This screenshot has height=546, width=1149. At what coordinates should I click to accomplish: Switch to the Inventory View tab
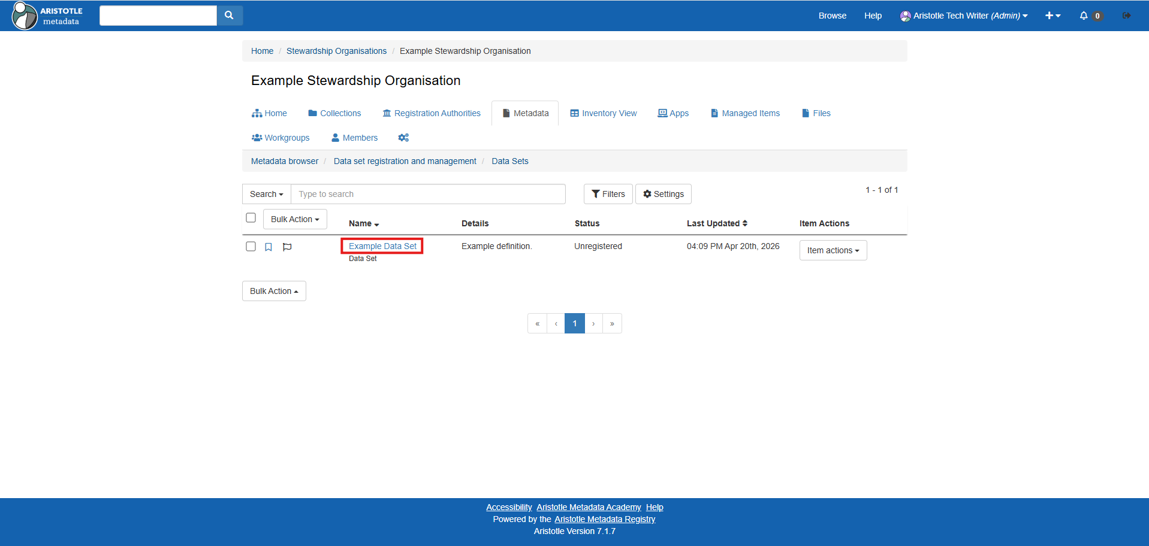tap(604, 113)
